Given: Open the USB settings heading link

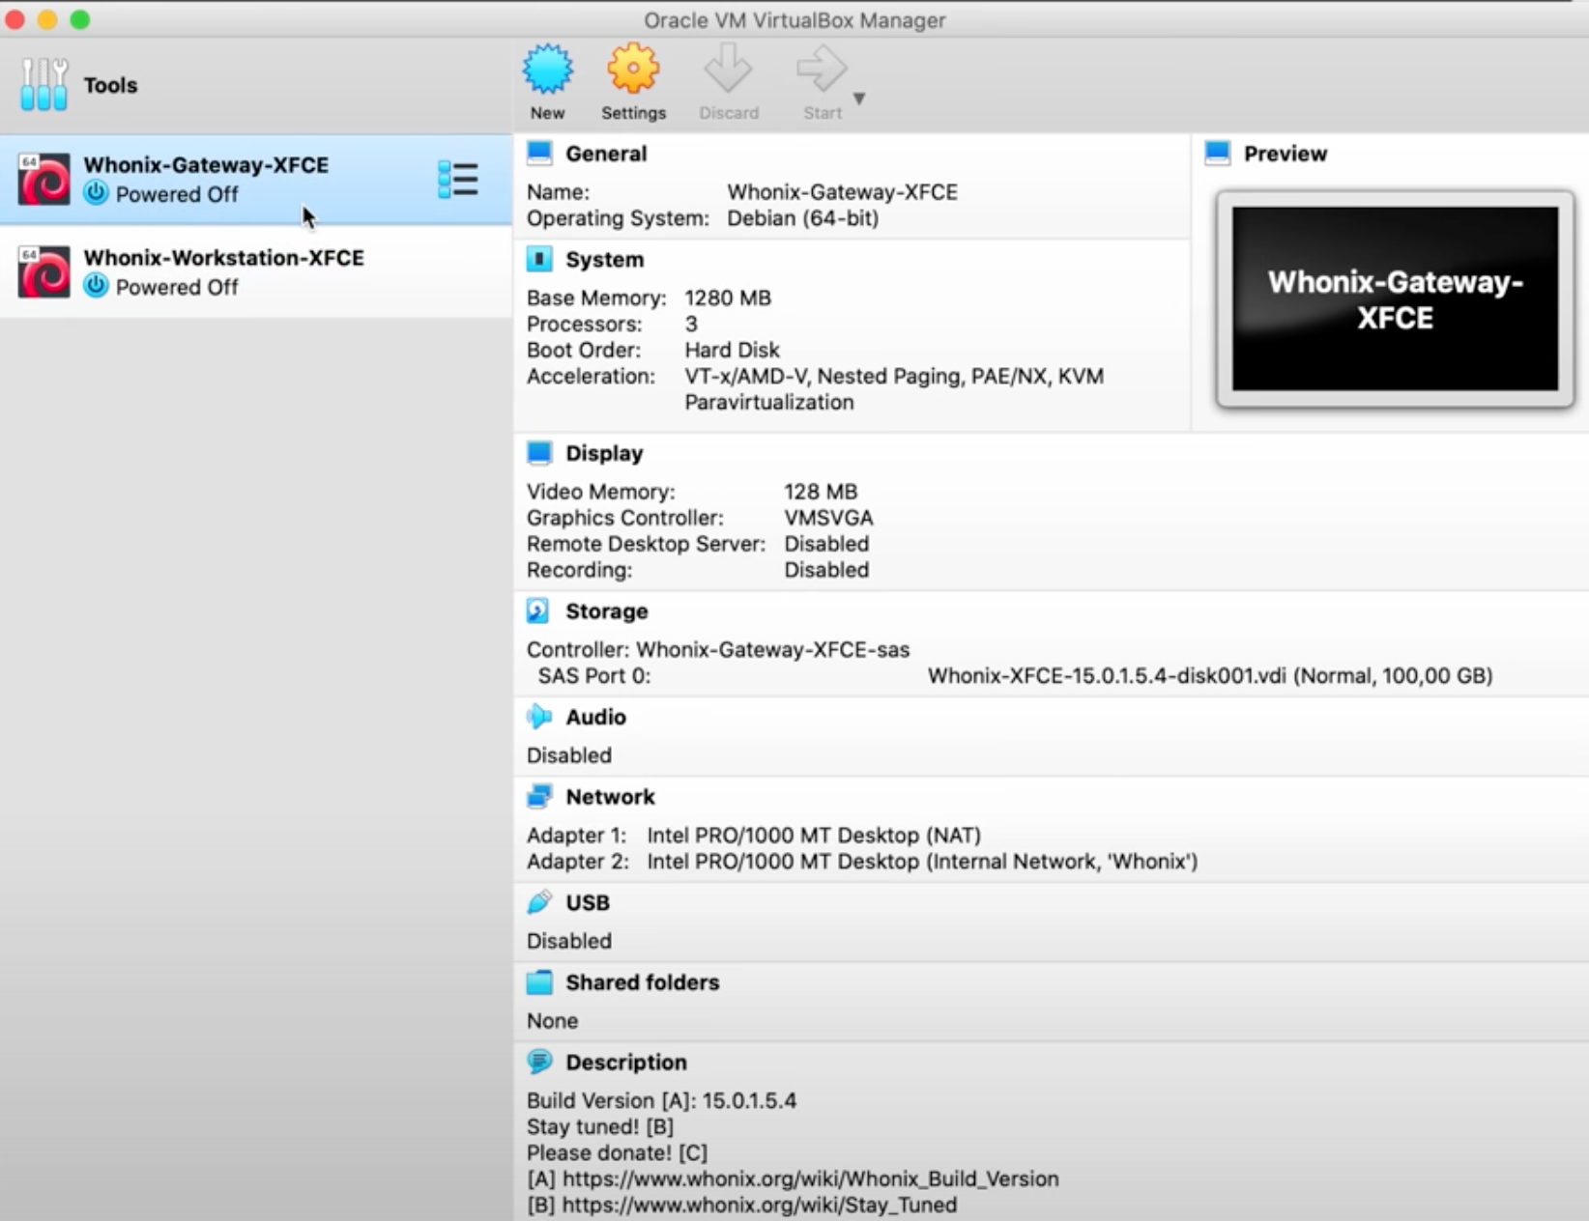Looking at the screenshot, I should 588,902.
